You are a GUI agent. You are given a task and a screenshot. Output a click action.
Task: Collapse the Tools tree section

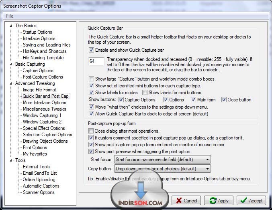pyautogui.click(x=11, y=161)
